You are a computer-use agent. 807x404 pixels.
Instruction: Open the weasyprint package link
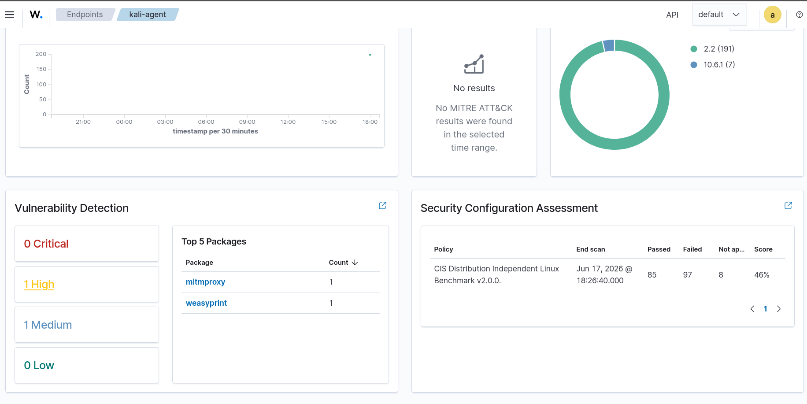point(206,303)
